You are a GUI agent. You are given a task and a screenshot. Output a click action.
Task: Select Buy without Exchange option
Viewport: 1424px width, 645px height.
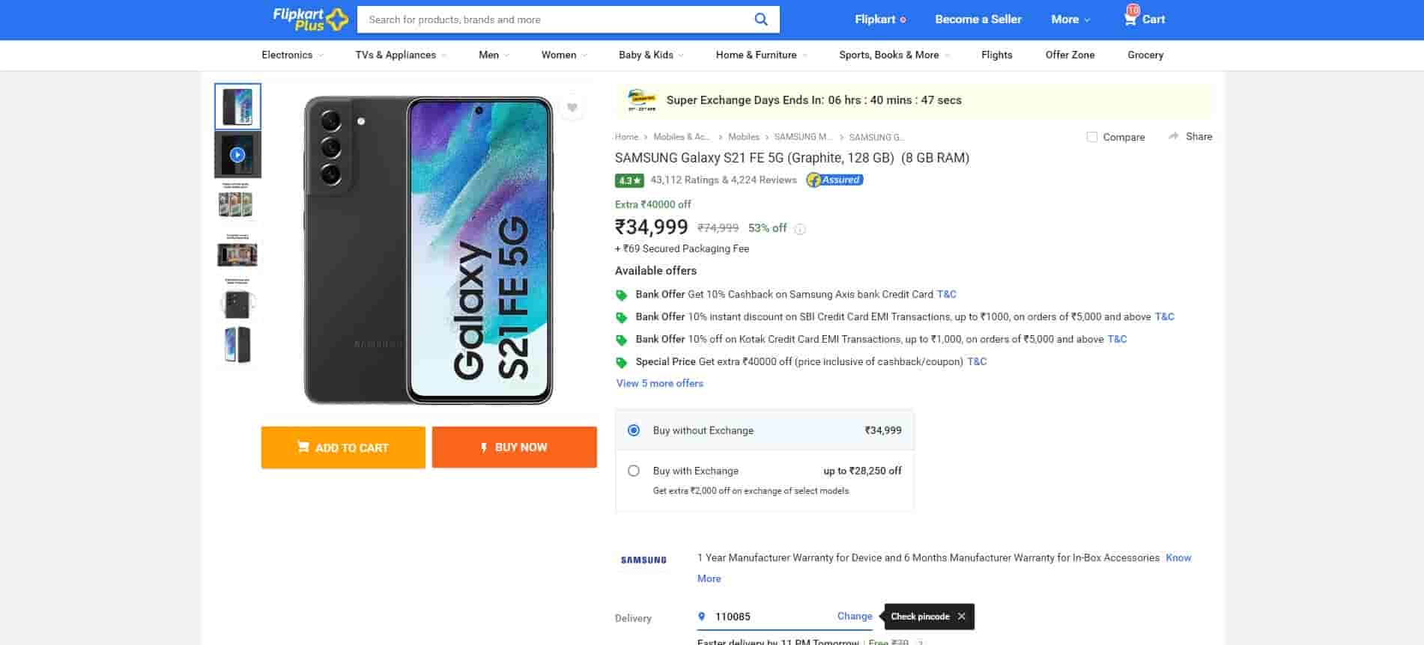click(634, 430)
